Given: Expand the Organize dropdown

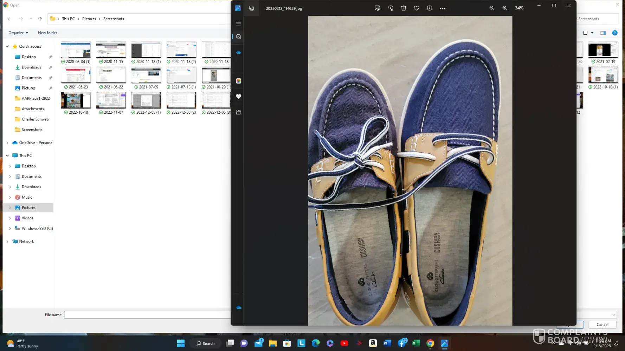Looking at the screenshot, I should tap(18, 33).
